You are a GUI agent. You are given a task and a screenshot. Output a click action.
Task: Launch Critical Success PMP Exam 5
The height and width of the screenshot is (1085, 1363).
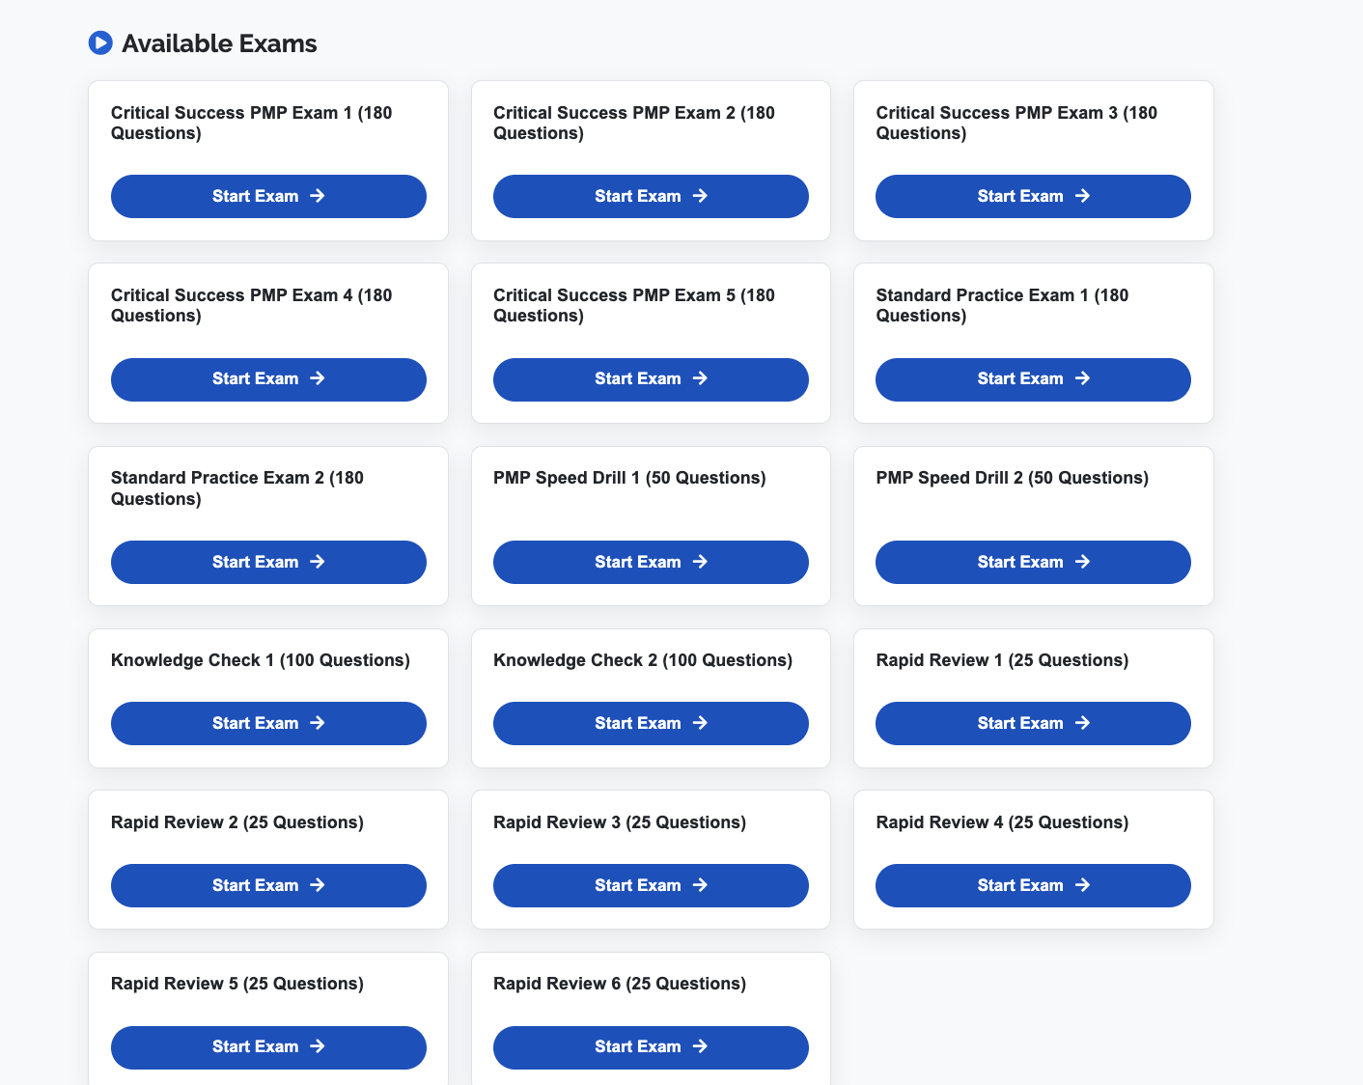tap(651, 378)
